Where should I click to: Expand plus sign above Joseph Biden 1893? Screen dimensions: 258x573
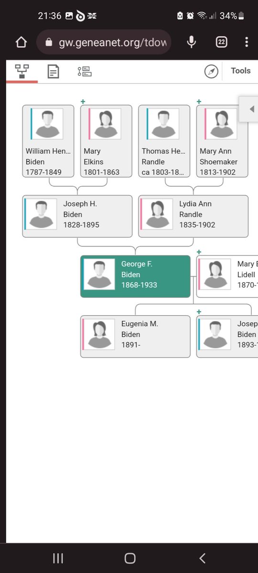(199, 312)
